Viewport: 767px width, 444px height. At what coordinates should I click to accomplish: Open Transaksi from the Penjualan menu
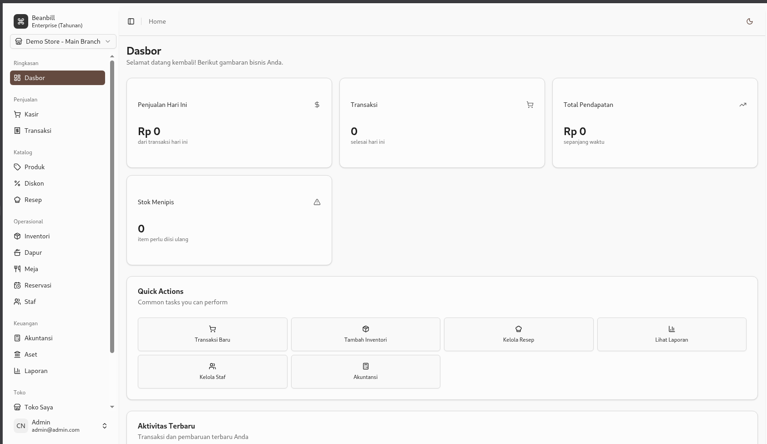click(38, 131)
